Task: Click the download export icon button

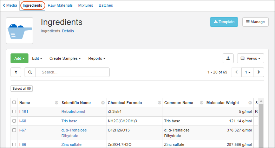Action: (x=228, y=58)
